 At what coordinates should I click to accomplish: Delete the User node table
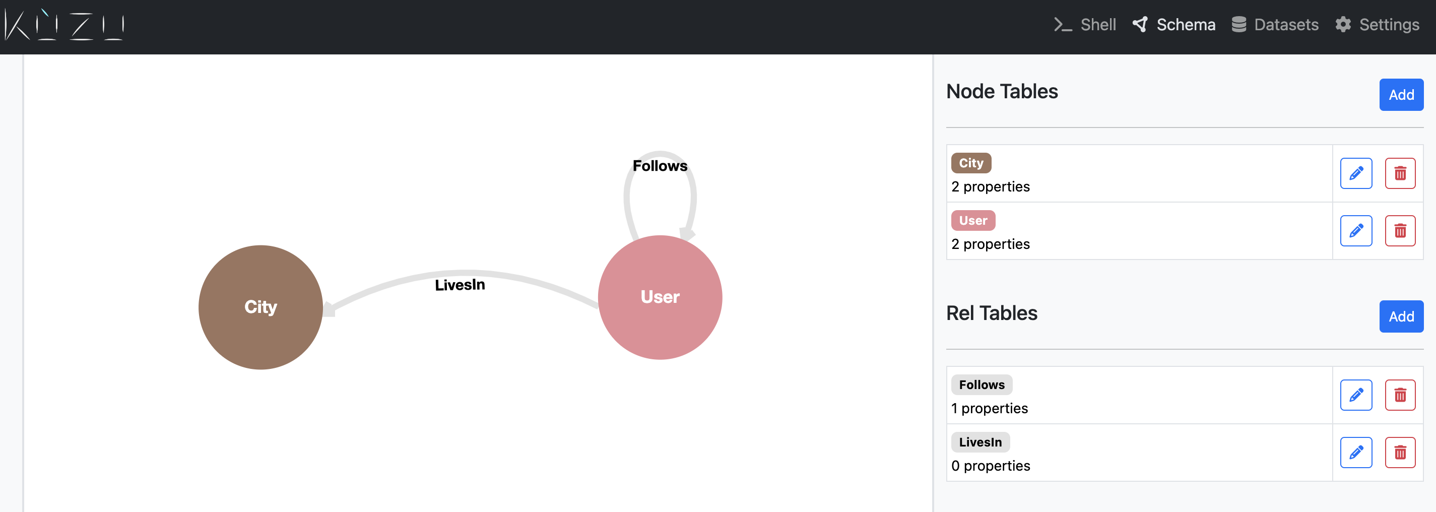point(1400,231)
